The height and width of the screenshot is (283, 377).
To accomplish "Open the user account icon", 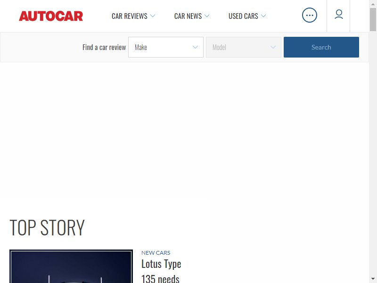I will click(339, 15).
